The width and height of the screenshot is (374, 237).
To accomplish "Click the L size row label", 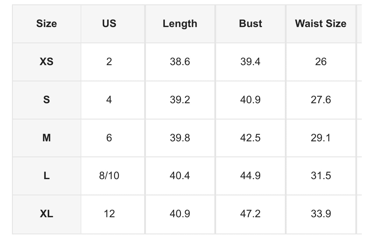I will 47,176.
